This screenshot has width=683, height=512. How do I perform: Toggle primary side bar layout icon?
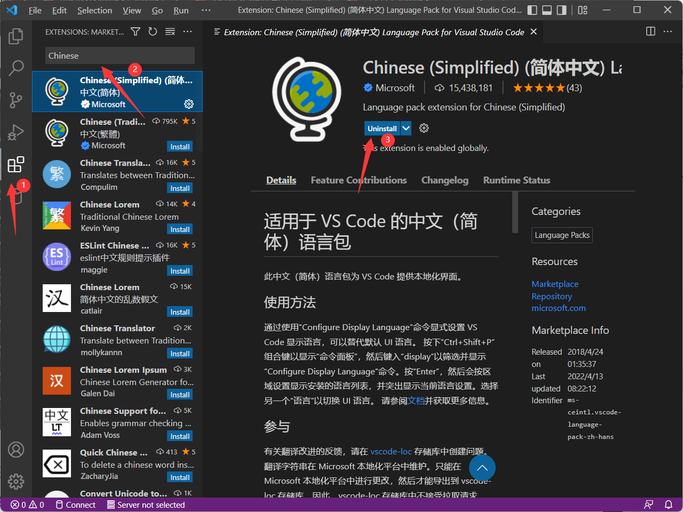click(532, 10)
